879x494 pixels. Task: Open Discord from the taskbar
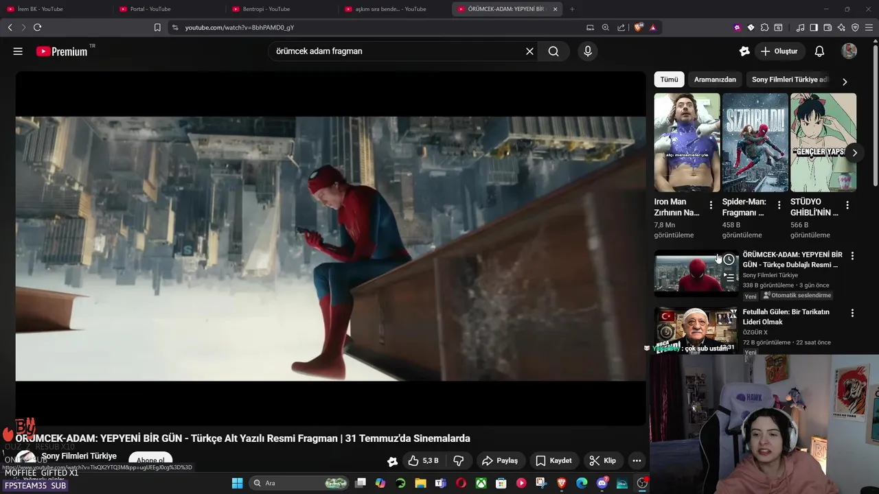(x=602, y=483)
